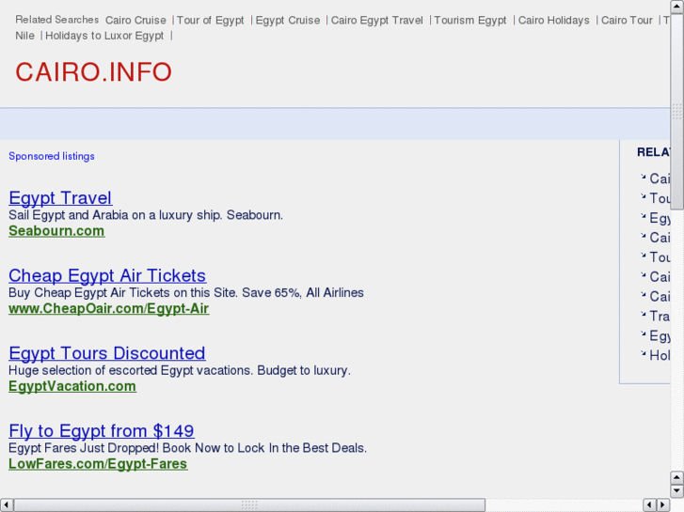Open the Cairo Tour related search
Viewport: 684px width, 512px height.
pyautogui.click(x=627, y=21)
